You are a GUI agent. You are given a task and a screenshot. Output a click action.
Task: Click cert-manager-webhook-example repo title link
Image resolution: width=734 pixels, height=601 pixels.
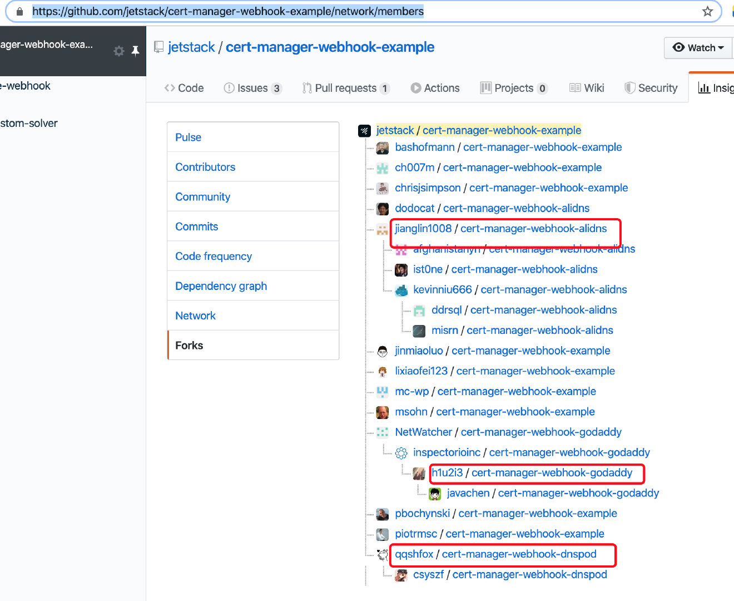330,47
